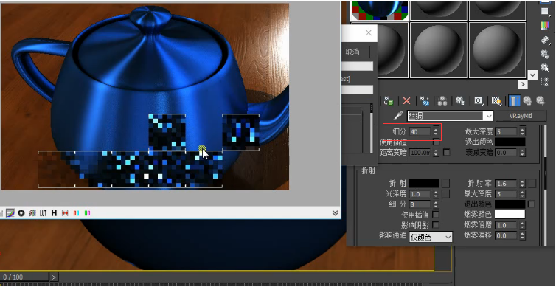Enable 使用插值 checkbox in 折射 group
556x287 pixels.
point(436,215)
